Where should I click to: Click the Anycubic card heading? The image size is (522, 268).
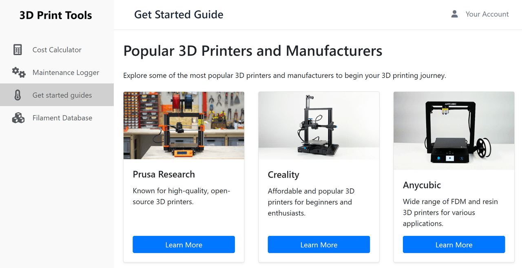[x=422, y=185]
